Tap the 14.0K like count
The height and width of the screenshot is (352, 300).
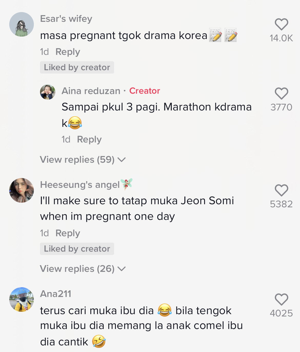point(281,38)
